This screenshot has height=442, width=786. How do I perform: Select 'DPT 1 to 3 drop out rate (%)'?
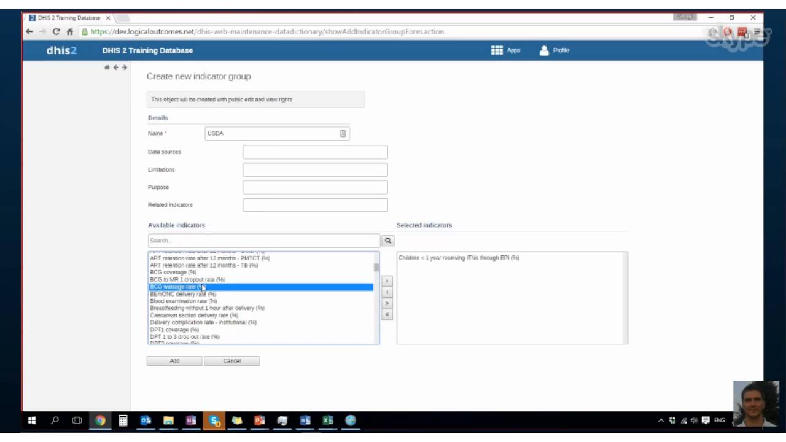tap(185, 337)
